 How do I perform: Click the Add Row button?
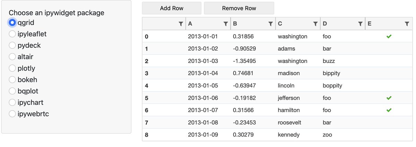(172, 8)
